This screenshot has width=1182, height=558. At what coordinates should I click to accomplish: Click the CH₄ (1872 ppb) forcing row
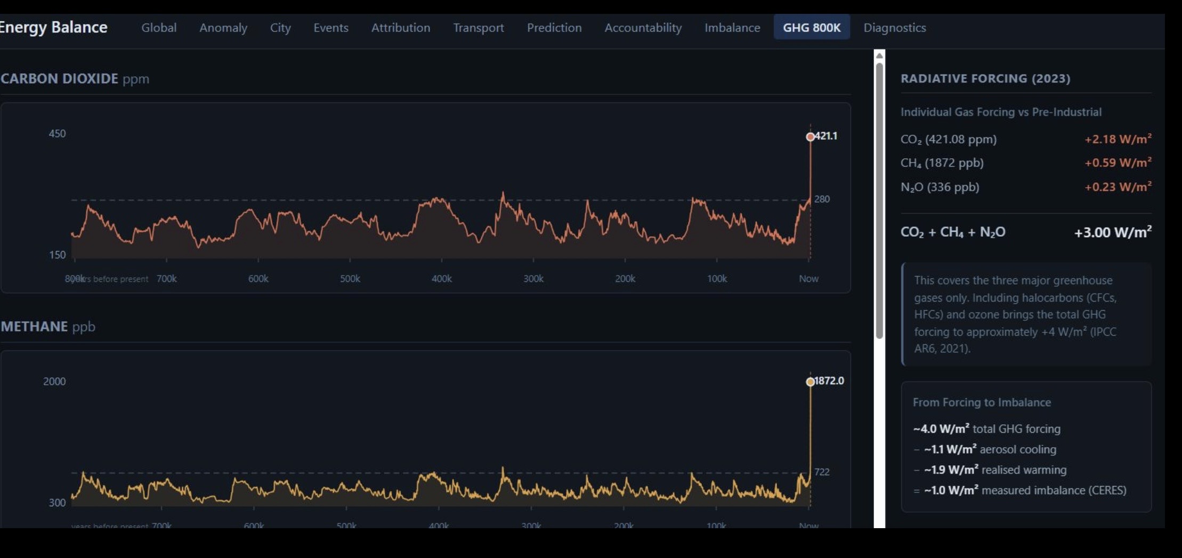1025,163
